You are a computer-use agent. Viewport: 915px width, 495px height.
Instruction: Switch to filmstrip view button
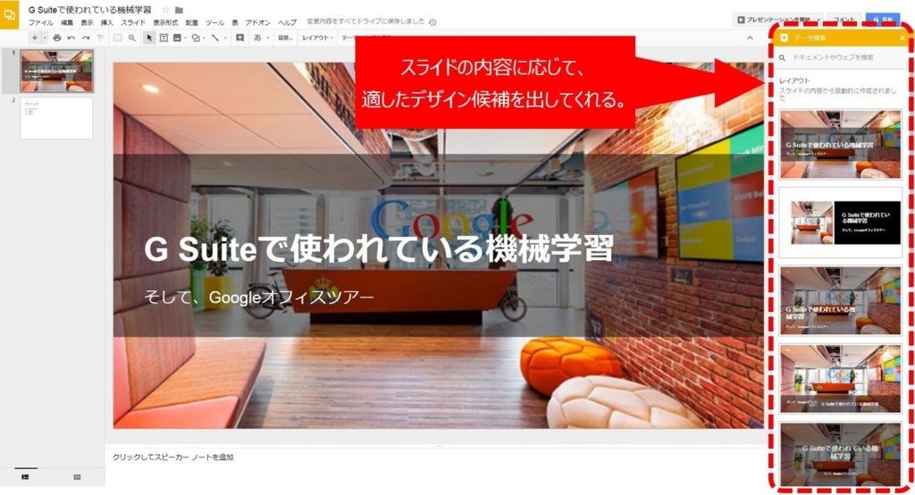[26, 477]
